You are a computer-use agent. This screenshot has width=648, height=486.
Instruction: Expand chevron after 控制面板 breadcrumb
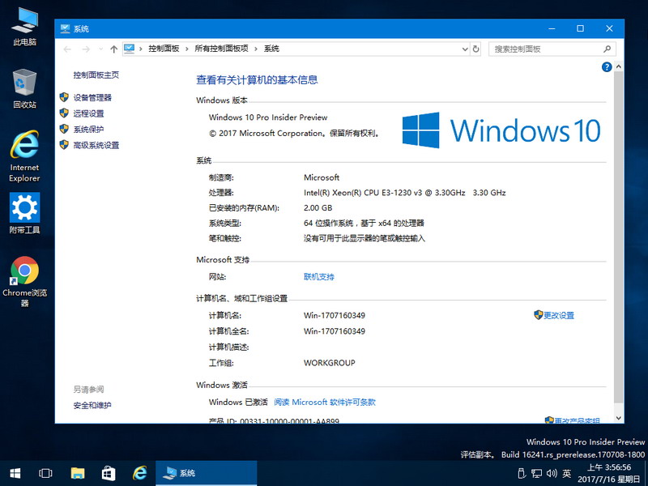pos(187,49)
